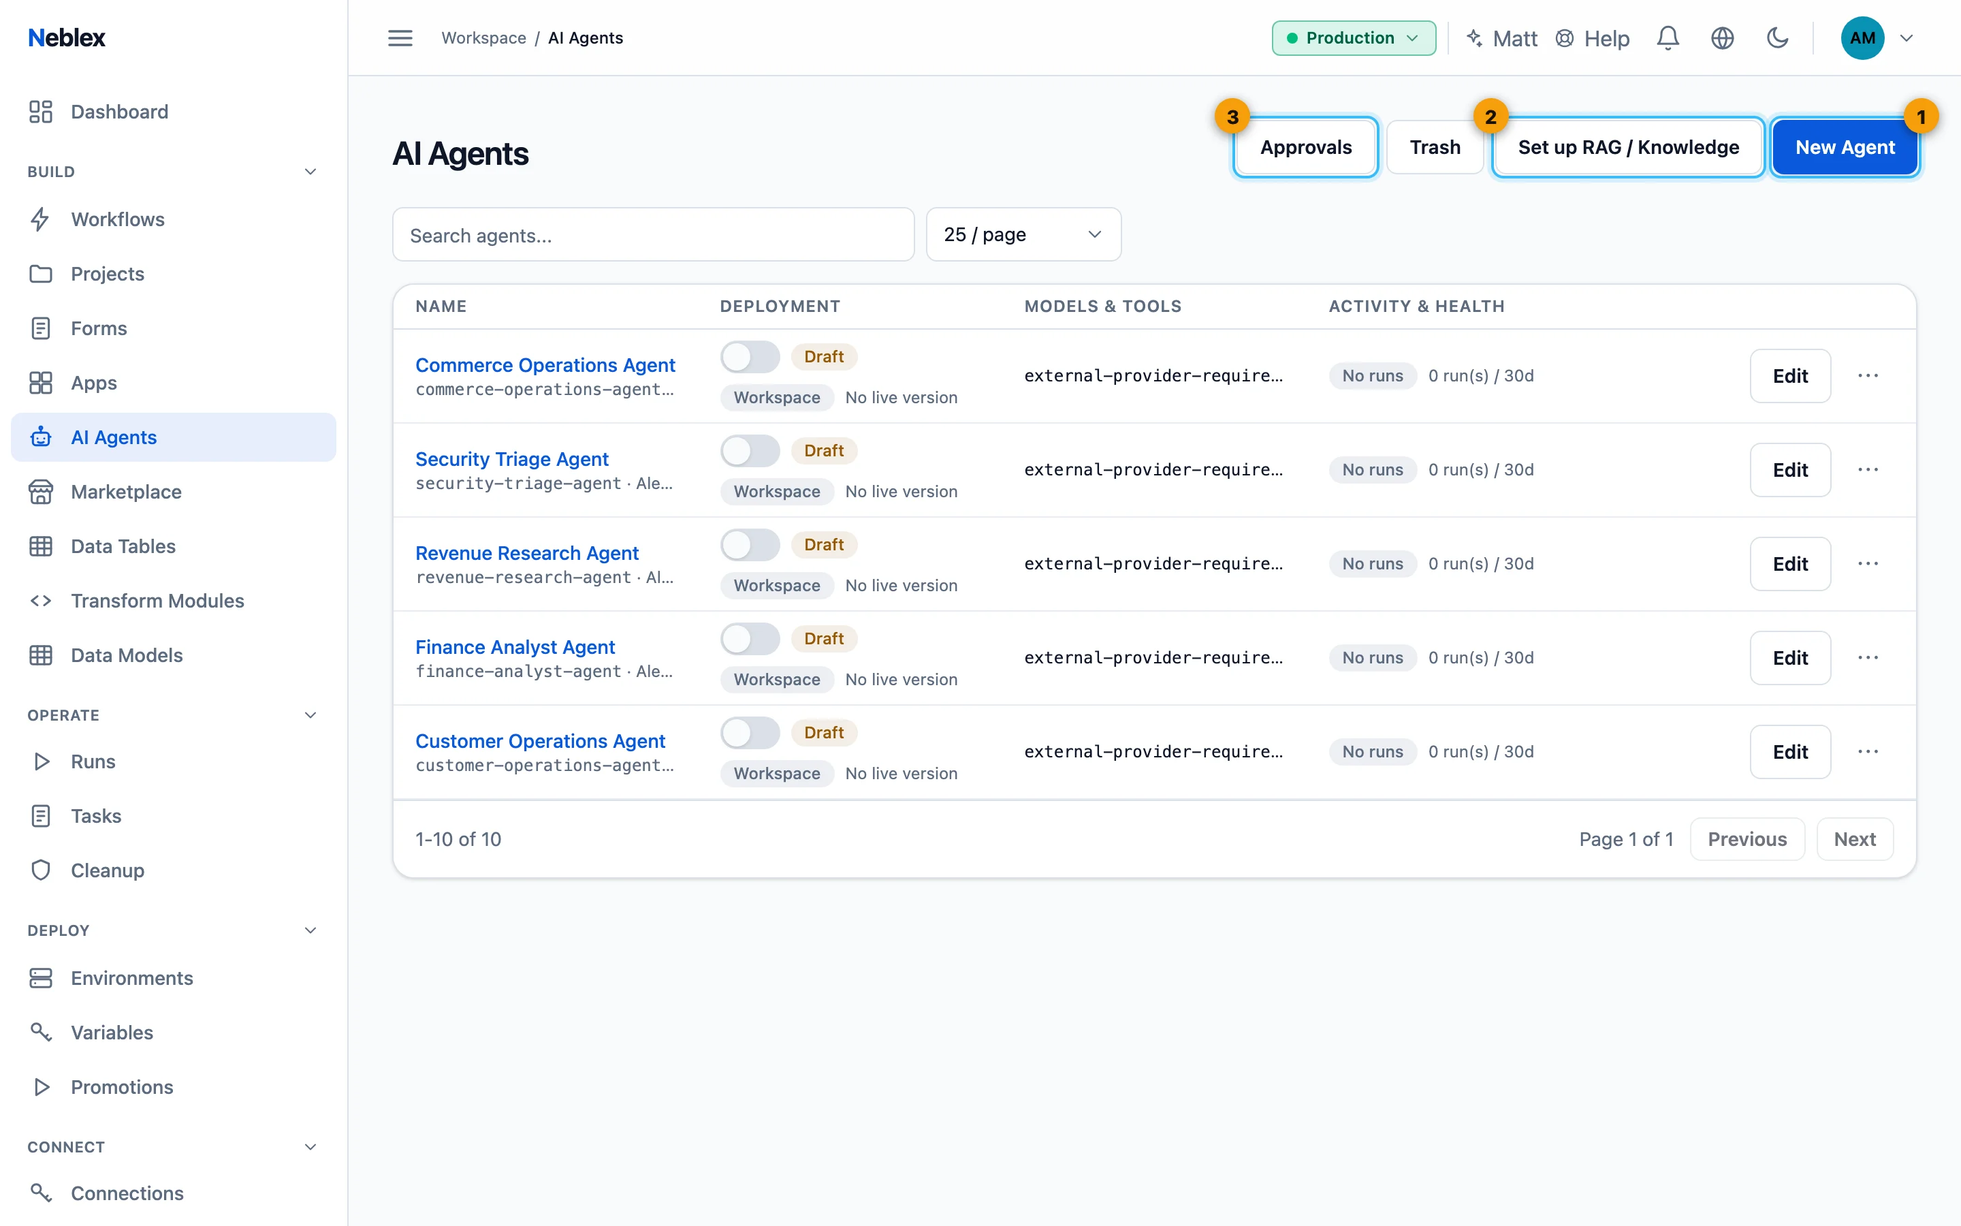
Task: Toggle Customer Operations Agent deployment switch
Action: tap(750, 733)
